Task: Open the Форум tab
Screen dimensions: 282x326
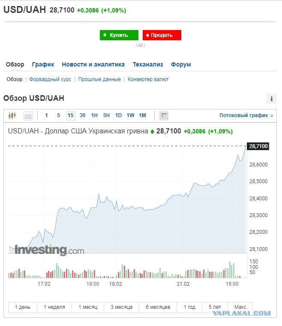Action: tap(181, 64)
